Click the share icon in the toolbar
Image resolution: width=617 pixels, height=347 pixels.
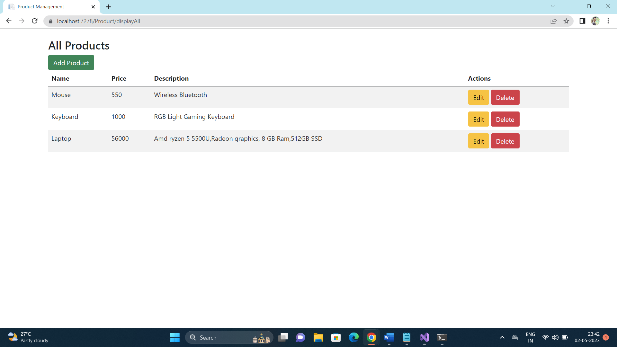pyautogui.click(x=554, y=21)
